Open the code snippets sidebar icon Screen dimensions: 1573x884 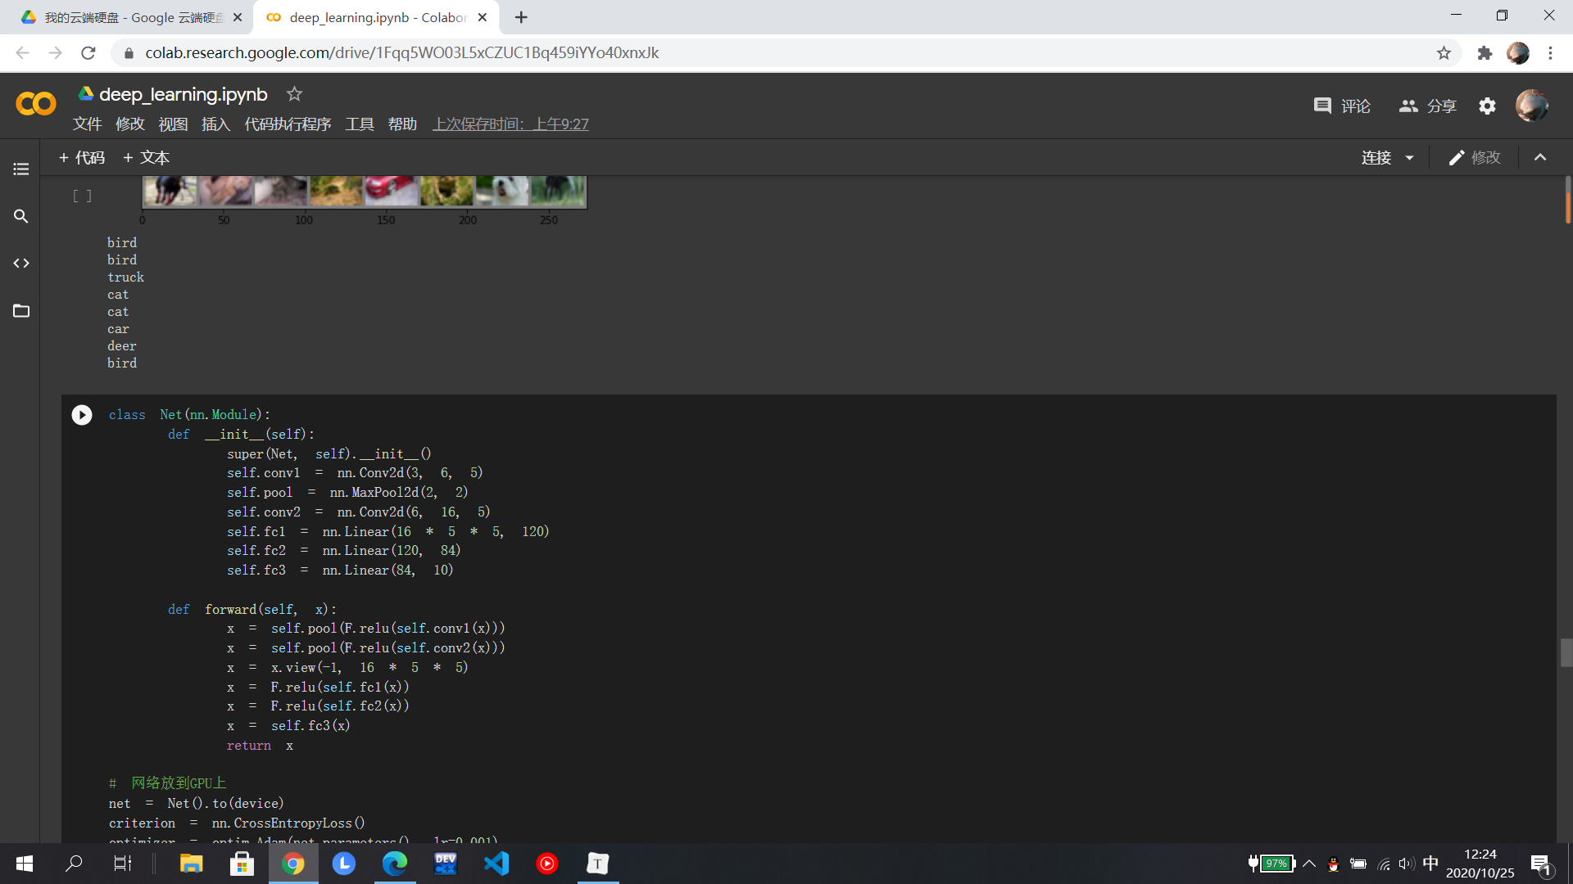pyautogui.click(x=21, y=264)
